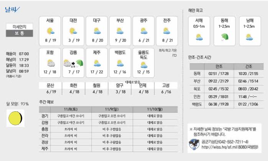Image resolution: width=268 pixels, height=161 pixels.
Task: Select the 인천 row in tide table
Action: tap(197, 97)
